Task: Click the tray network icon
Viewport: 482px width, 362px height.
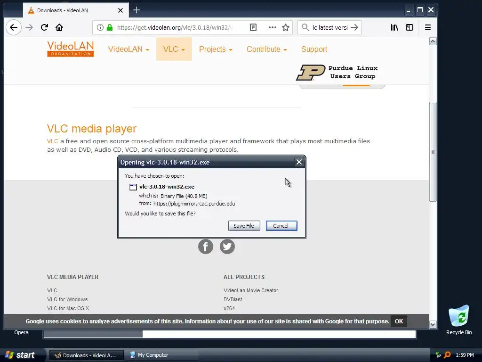Action: pos(438,355)
